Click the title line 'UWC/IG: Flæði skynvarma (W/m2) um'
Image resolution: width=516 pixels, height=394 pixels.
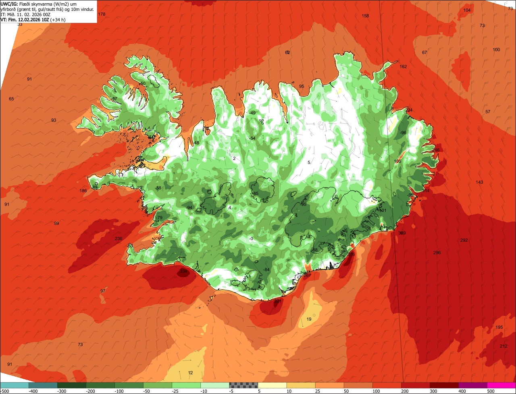tap(39, 4)
